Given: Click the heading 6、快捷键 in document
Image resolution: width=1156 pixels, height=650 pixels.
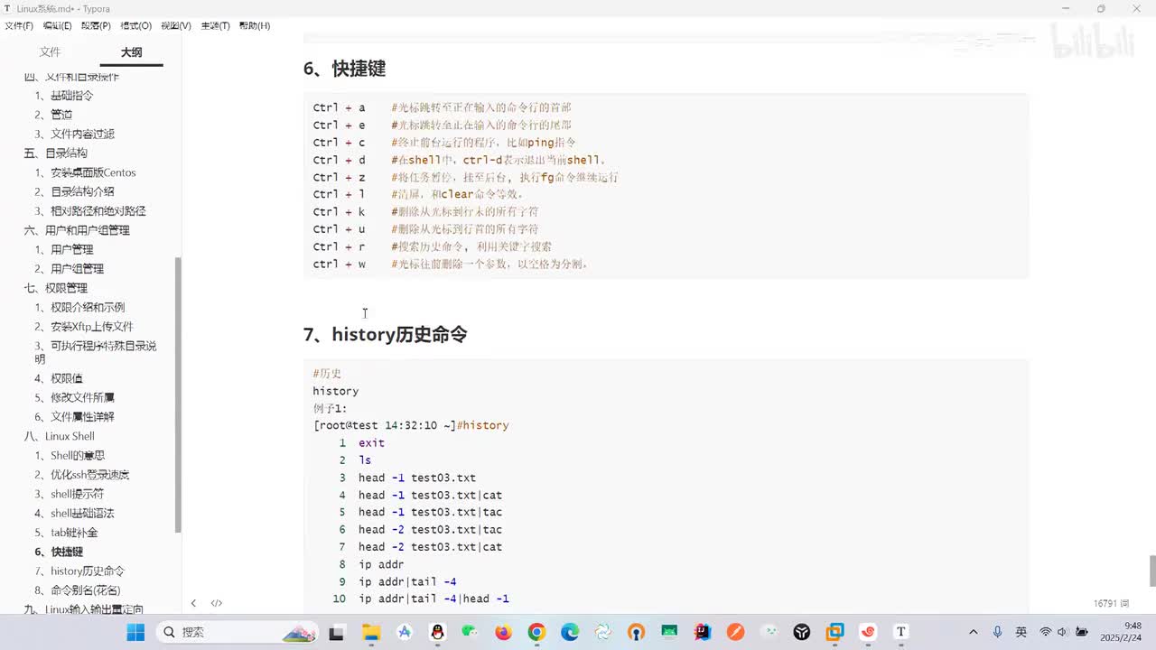Looking at the screenshot, I should (344, 69).
